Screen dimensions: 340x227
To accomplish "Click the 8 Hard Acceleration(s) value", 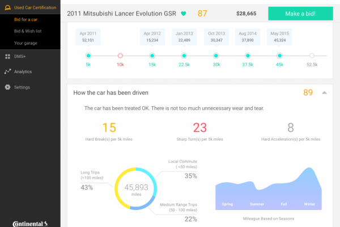I will tap(291, 128).
